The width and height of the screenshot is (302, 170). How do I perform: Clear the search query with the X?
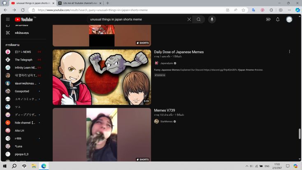[x=189, y=19]
